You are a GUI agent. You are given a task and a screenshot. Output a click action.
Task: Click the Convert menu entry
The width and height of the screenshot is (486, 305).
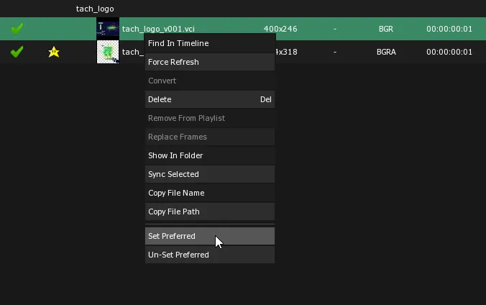tap(210, 81)
